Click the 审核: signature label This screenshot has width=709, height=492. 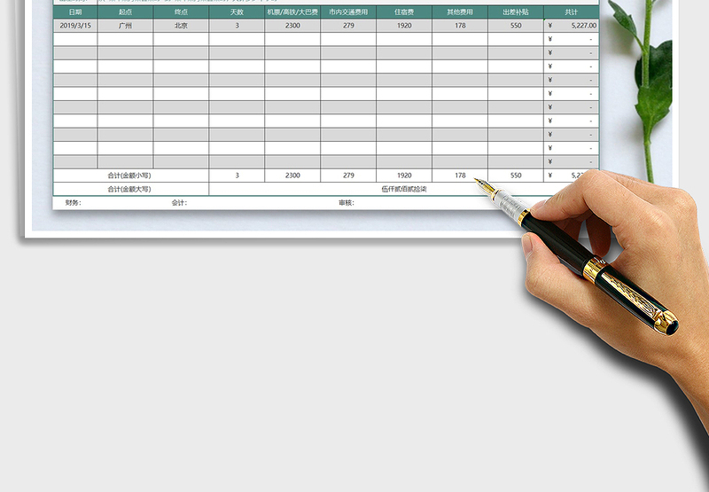[x=347, y=203]
